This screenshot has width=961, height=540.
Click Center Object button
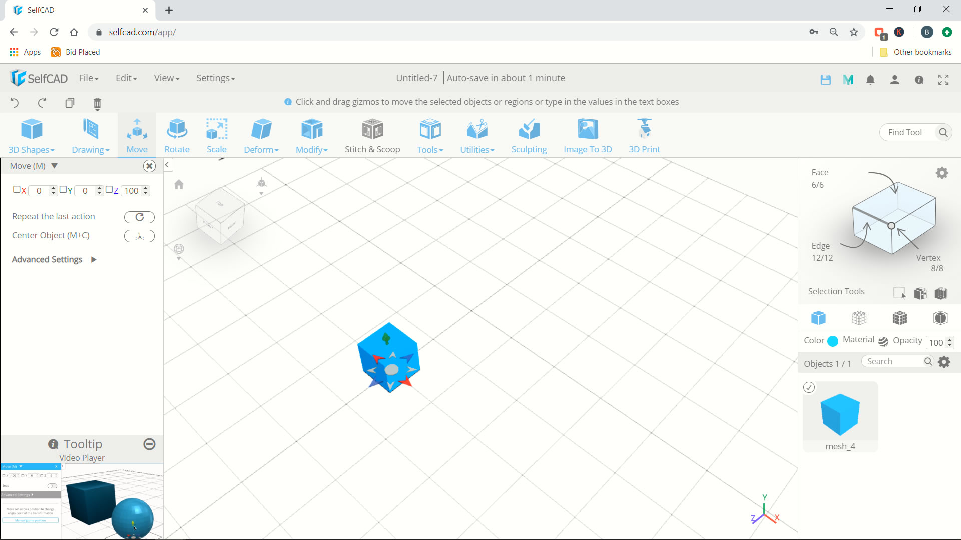(x=139, y=236)
